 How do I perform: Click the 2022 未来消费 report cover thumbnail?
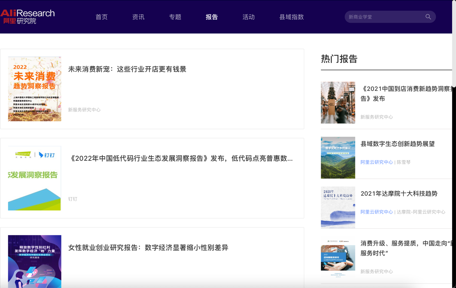[35, 89]
